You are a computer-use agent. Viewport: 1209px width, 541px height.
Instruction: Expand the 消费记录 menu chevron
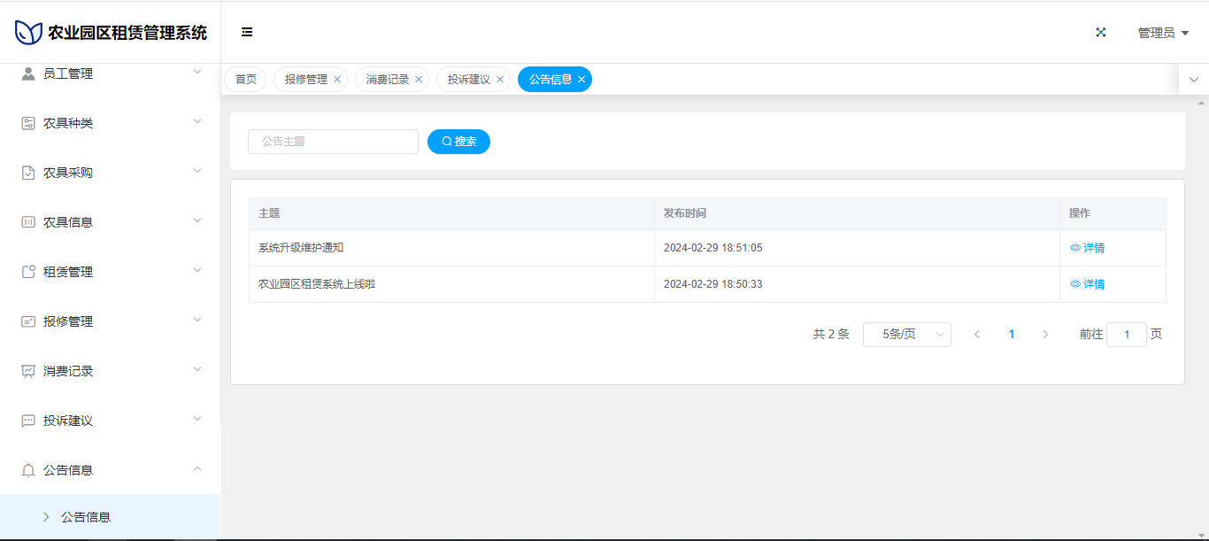pyautogui.click(x=197, y=369)
